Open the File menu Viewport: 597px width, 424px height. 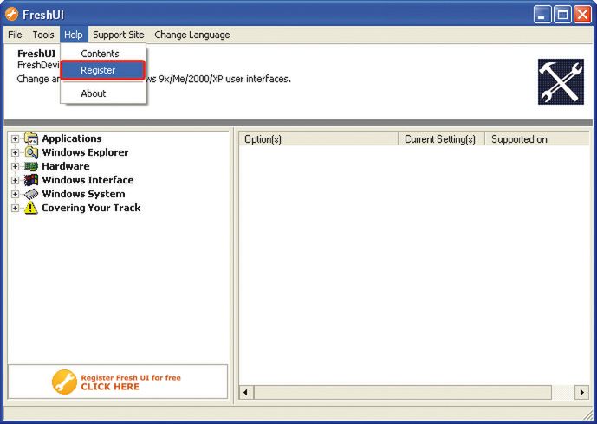15,35
